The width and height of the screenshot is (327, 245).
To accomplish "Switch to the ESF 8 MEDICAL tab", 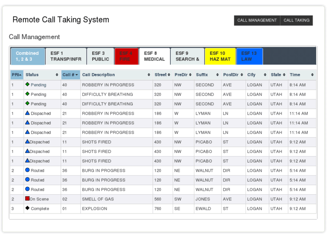I will pos(154,56).
